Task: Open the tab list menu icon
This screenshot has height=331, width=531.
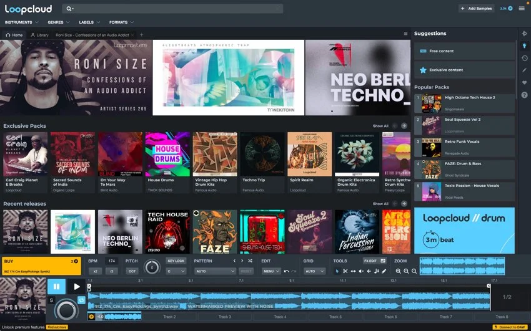Action: coord(405,34)
